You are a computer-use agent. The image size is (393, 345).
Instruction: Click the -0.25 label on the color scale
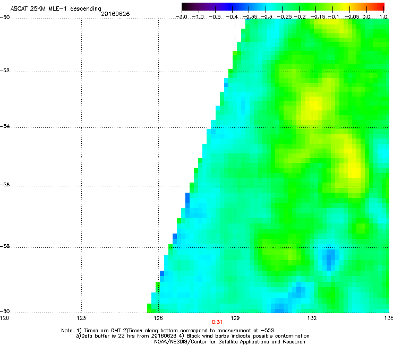coord(284,17)
